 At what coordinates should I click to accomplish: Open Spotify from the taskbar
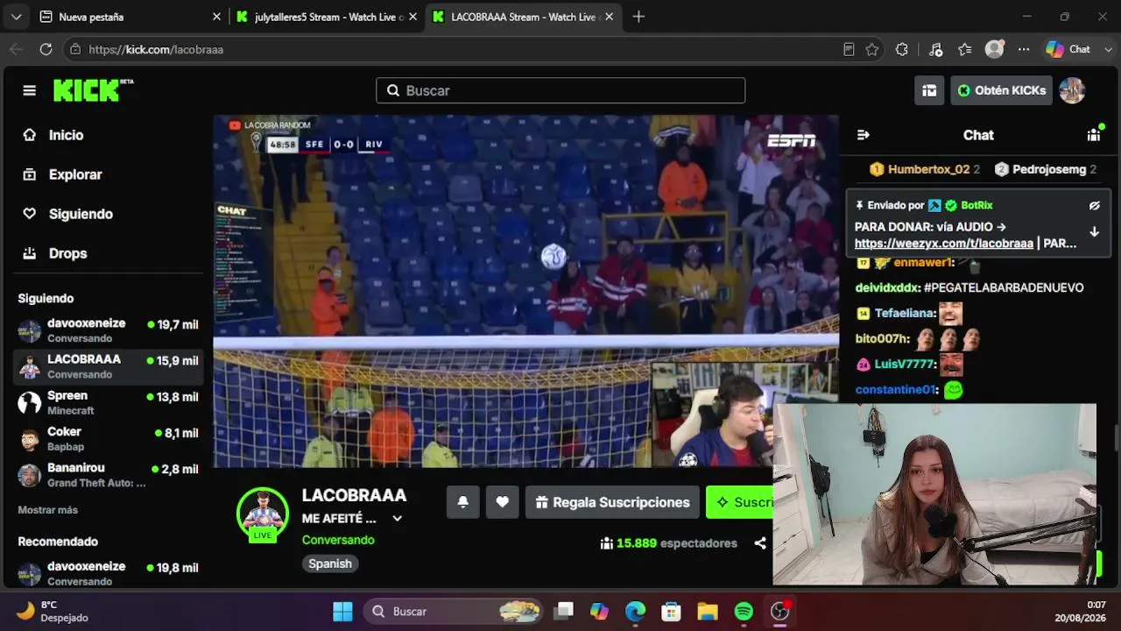(744, 611)
